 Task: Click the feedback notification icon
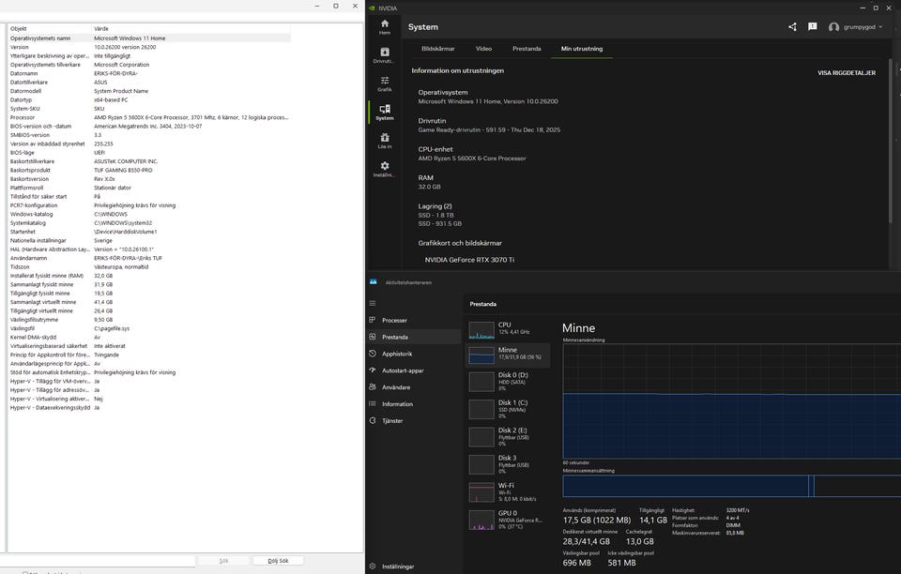pyautogui.click(x=812, y=27)
